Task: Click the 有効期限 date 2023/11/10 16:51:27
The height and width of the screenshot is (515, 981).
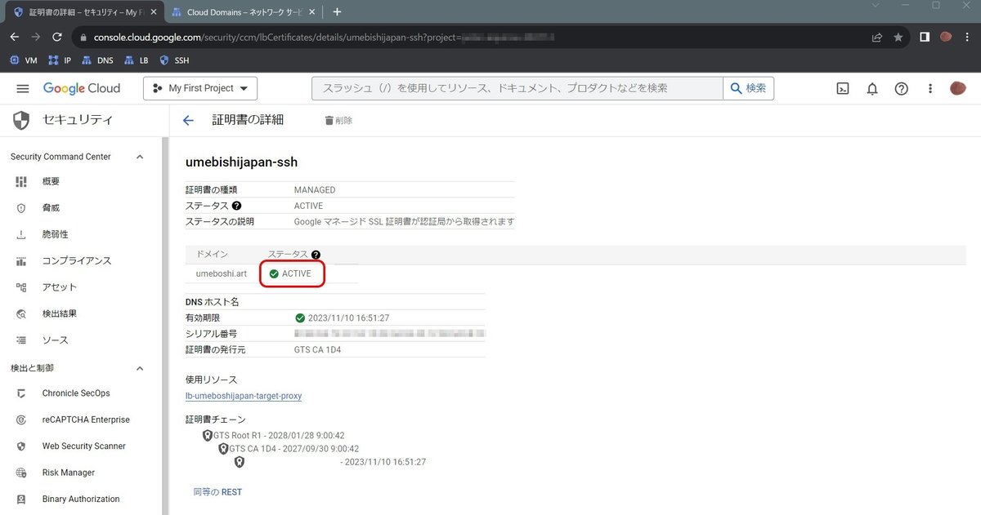Action: coord(348,318)
